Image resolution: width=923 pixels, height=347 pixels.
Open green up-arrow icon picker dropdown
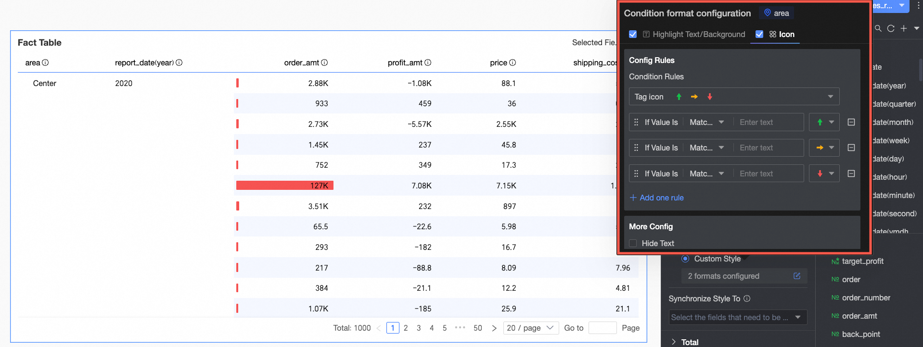824,122
